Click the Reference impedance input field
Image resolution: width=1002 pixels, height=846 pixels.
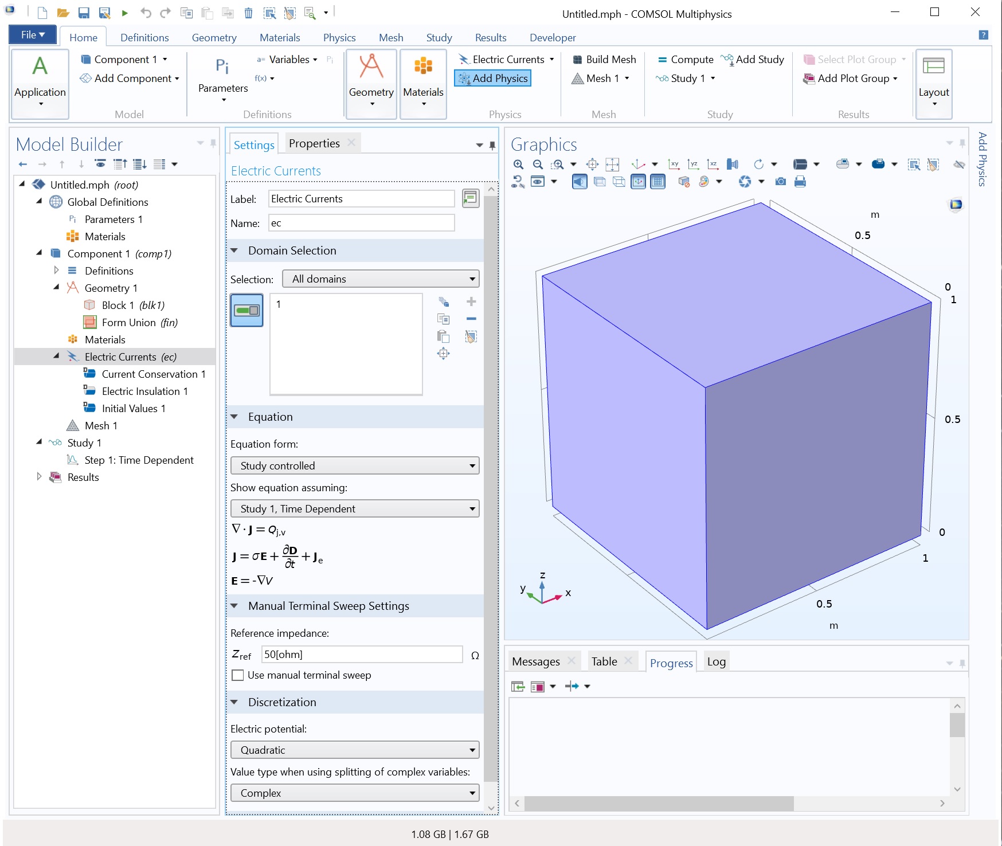[x=361, y=655]
